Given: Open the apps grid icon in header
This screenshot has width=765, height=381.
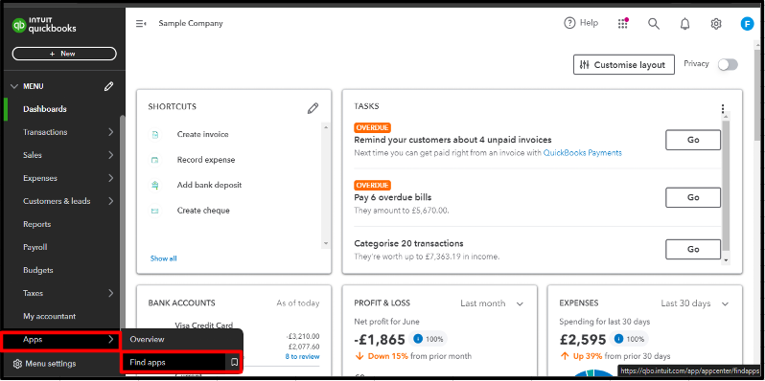Looking at the screenshot, I should point(622,23).
